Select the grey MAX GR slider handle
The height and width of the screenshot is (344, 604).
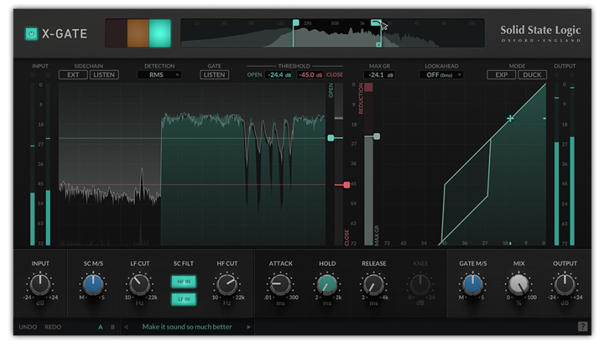[376, 136]
